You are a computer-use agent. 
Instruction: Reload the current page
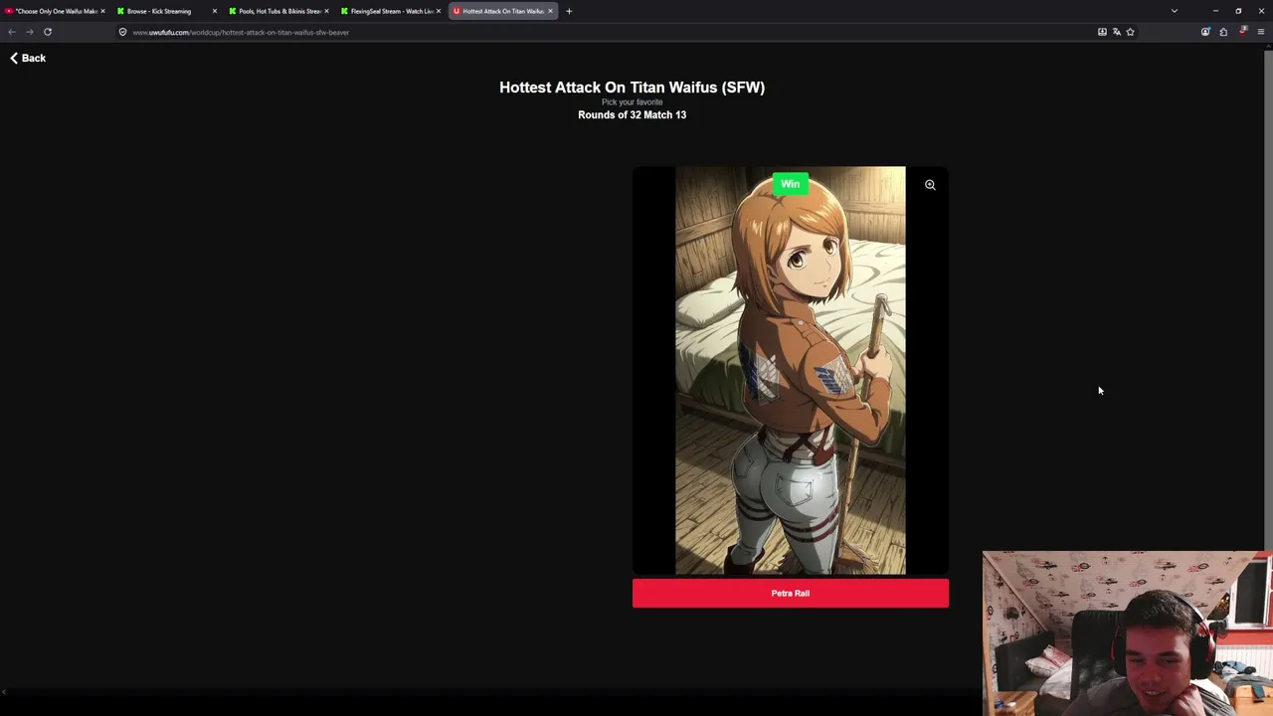tap(47, 32)
